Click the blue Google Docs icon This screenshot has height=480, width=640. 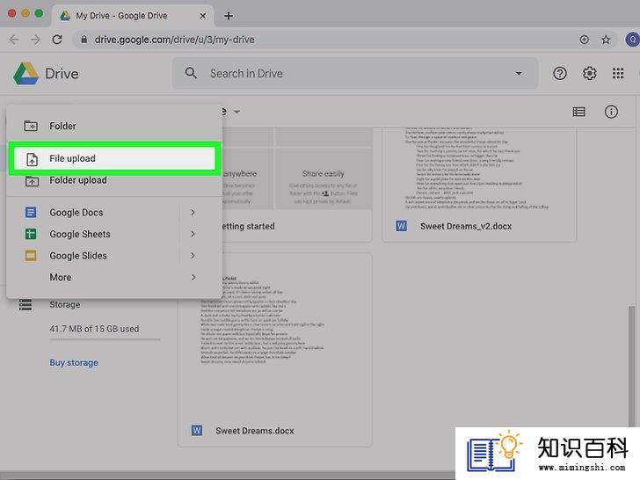point(31,212)
